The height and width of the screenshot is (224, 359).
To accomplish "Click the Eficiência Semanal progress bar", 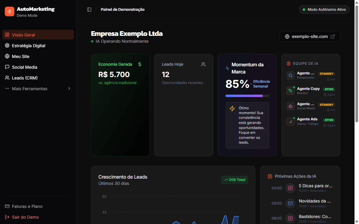I will tap(247, 96).
